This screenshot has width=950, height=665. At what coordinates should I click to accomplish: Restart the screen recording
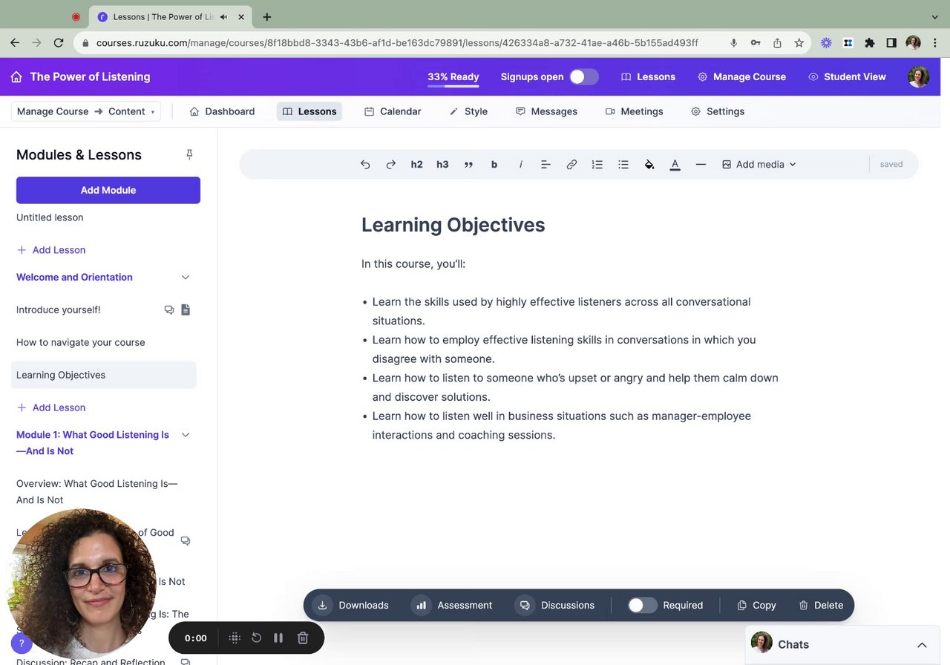(x=256, y=638)
